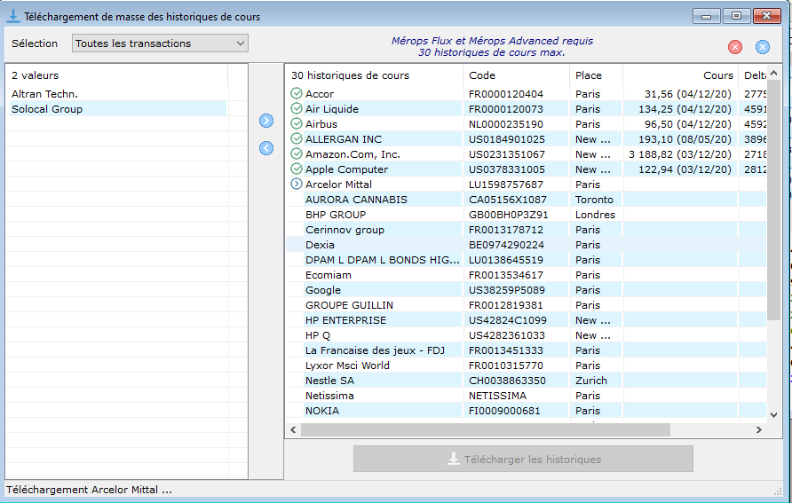Click the green check icon beside Amazon.Com, Inc.
792x503 pixels.
tap(297, 153)
